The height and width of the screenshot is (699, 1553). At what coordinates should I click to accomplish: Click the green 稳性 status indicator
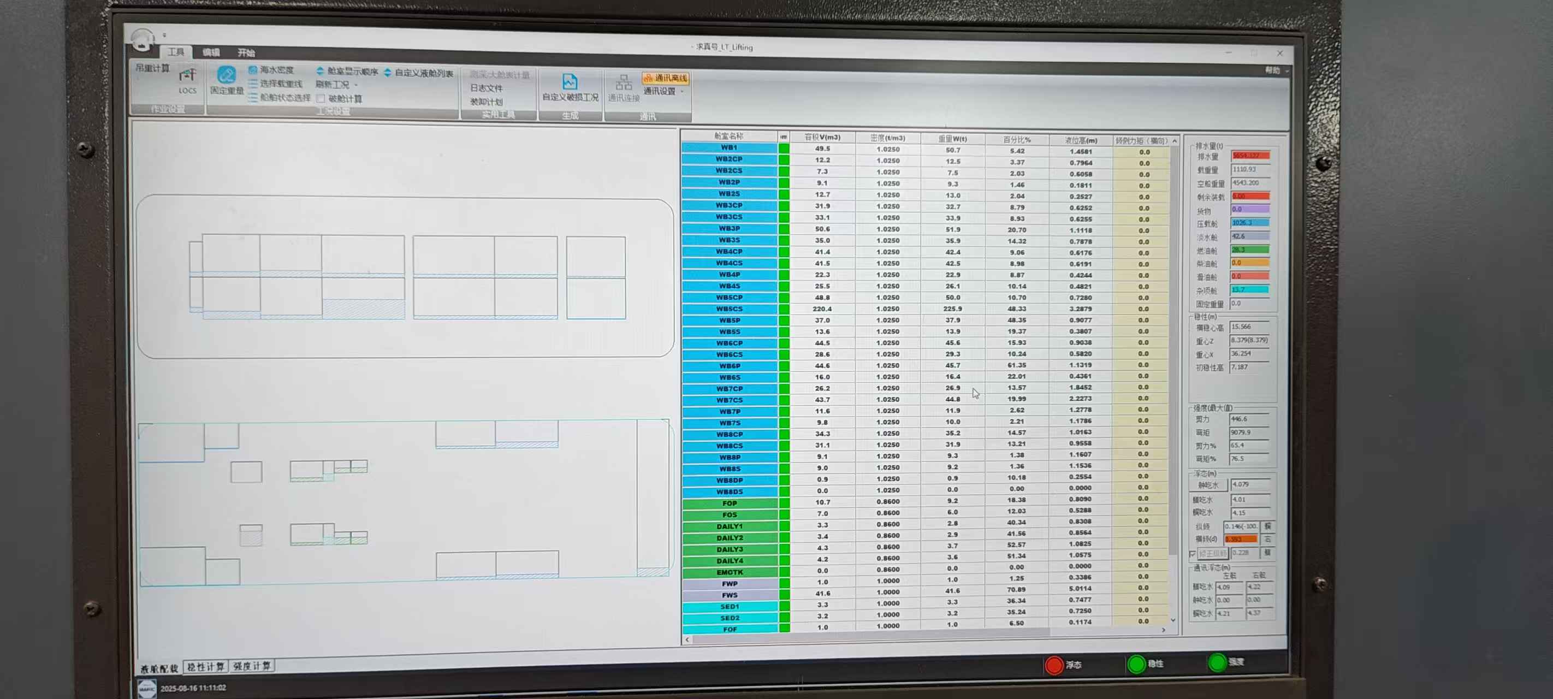(x=1136, y=664)
